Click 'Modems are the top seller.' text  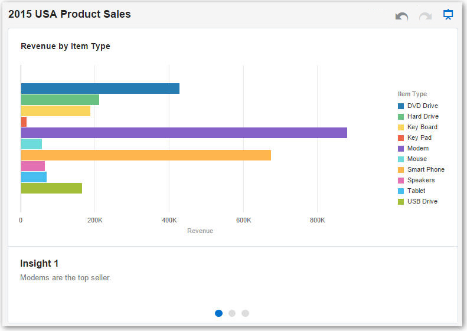pyautogui.click(x=66, y=277)
